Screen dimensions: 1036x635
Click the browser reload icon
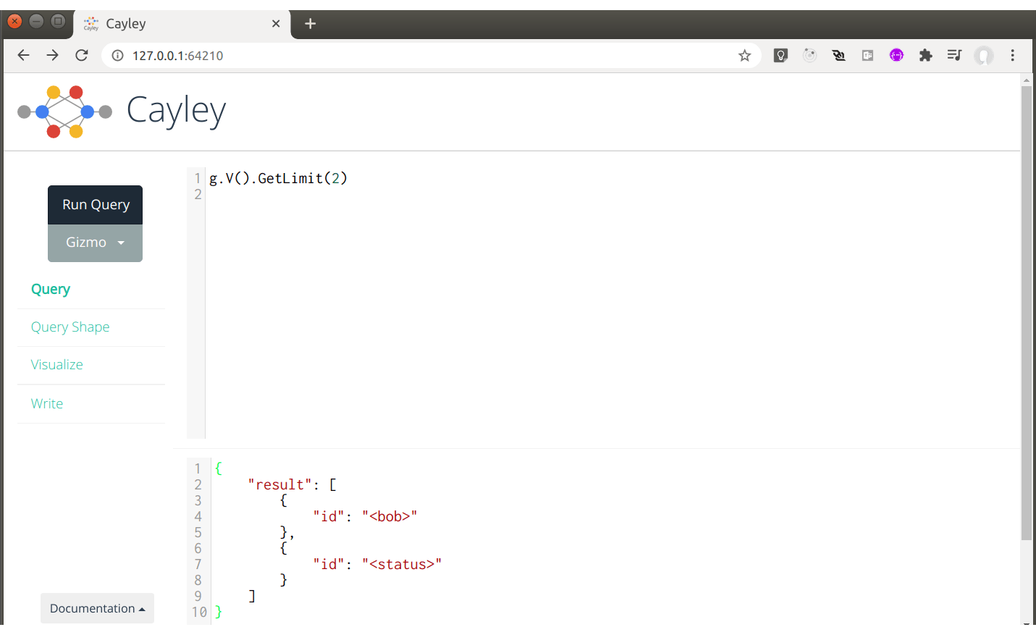coord(81,54)
